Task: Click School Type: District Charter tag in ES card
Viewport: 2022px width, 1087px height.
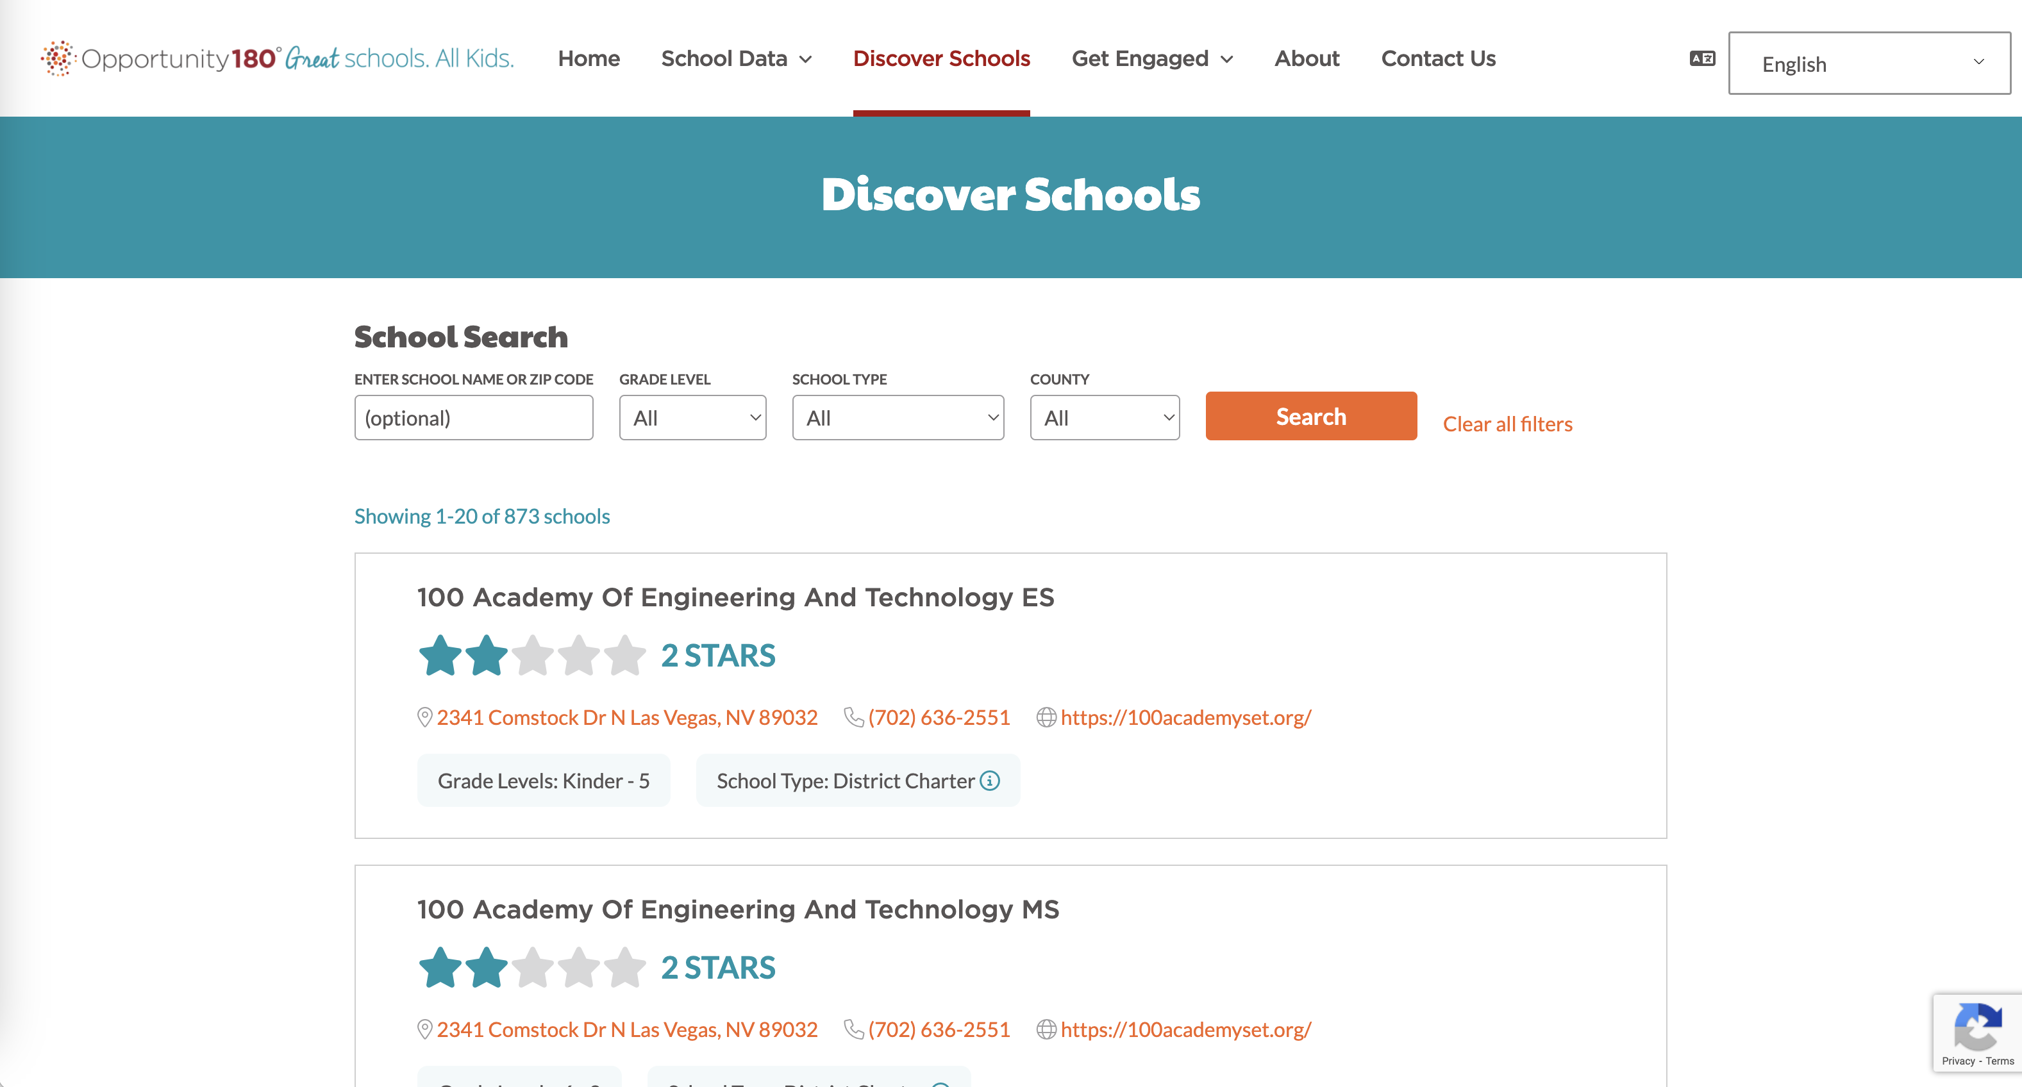Action: (x=858, y=780)
